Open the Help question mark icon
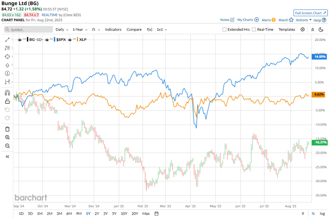This screenshot has height=218, width=330. (x=324, y=20)
